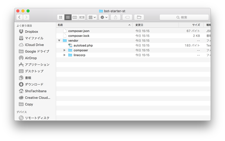The image size is (225, 141).
Task: Click the 67 バイト size cell
Action: (193, 31)
